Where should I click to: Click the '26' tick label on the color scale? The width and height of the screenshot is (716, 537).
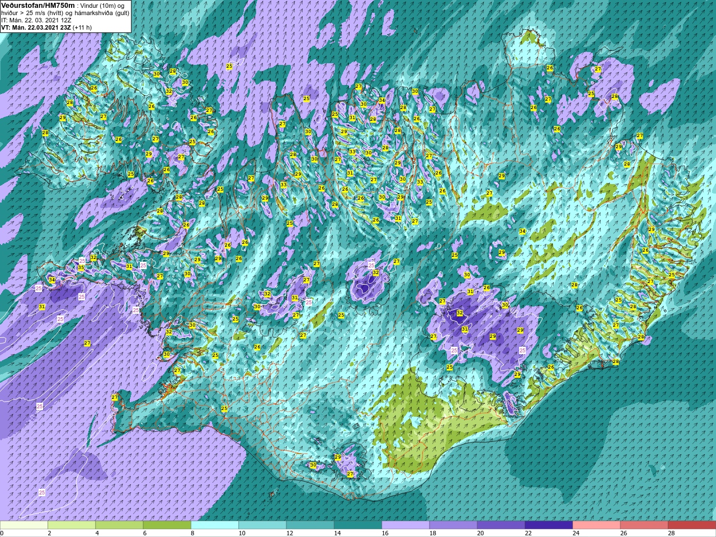(624, 533)
